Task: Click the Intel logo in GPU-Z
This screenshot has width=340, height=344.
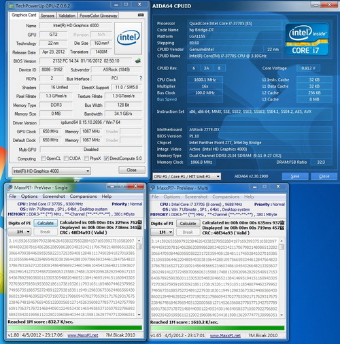Action: (129, 38)
